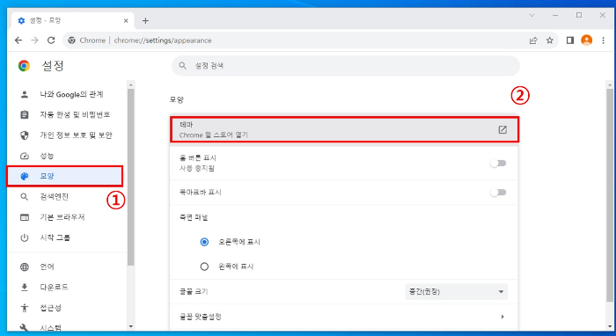Expand 글꼴 맞춤설정 with its arrow
This screenshot has height=336, width=616.
[x=502, y=317]
